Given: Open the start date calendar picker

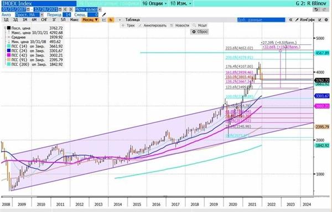Looking at the screenshot, I should [x=28, y=9].
